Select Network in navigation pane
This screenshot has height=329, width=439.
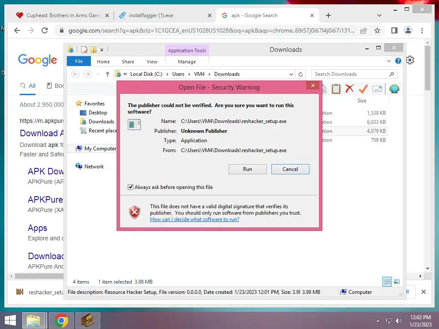[x=94, y=167]
